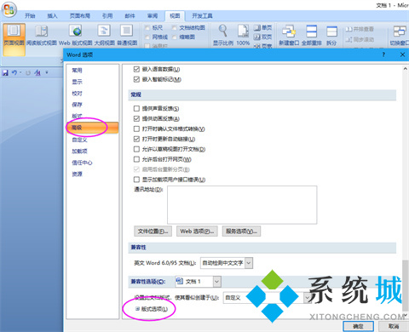Open the 开始 ribbon tab
This screenshot has width=409, height=332.
click(x=30, y=16)
